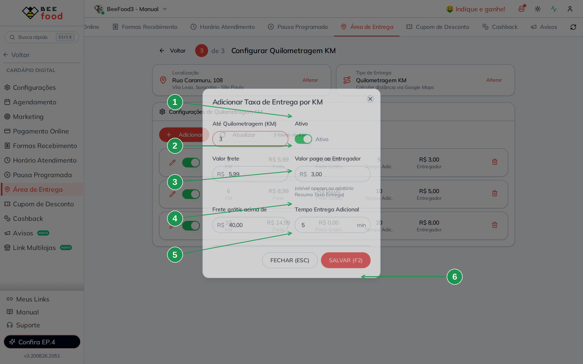Click the refresh icon on tab bar
The height and width of the screenshot is (364, 583).
[573, 27]
